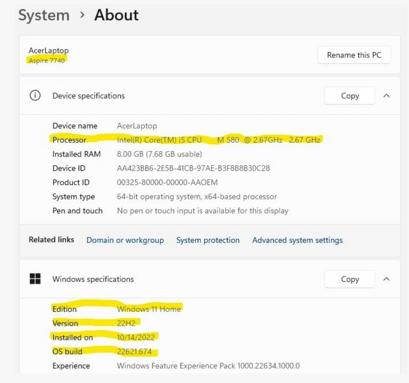Viewport: 409px width, 383px height.
Task: Click the About breadcrumb heading
Action: tap(116, 15)
